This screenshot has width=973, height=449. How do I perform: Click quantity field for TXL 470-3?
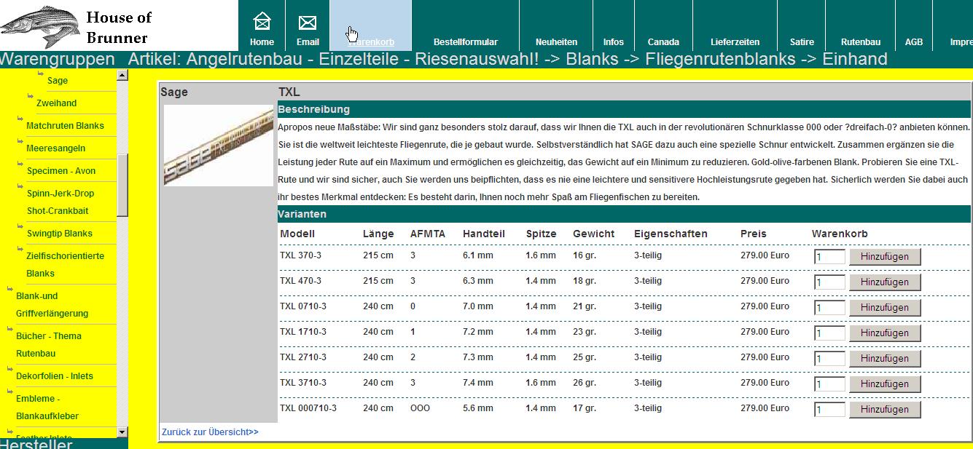[x=829, y=282]
